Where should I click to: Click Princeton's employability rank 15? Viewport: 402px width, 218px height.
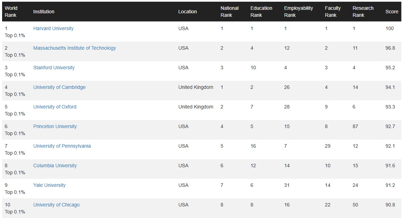point(287,126)
